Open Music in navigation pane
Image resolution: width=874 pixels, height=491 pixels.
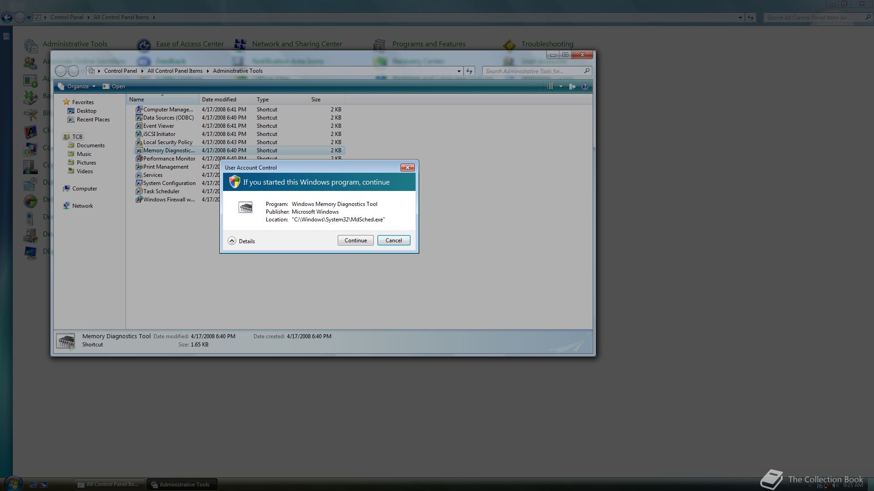click(80, 154)
